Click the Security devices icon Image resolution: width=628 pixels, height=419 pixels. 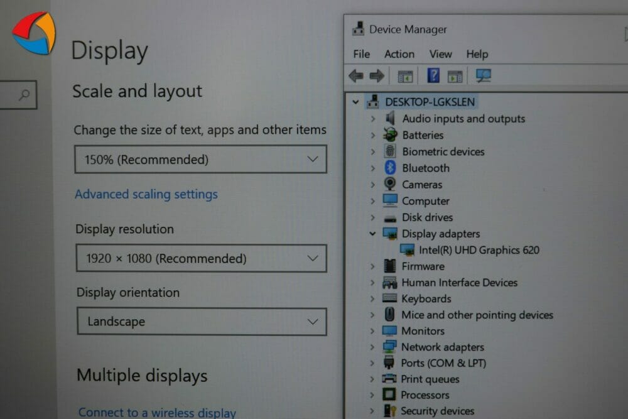tap(389, 411)
